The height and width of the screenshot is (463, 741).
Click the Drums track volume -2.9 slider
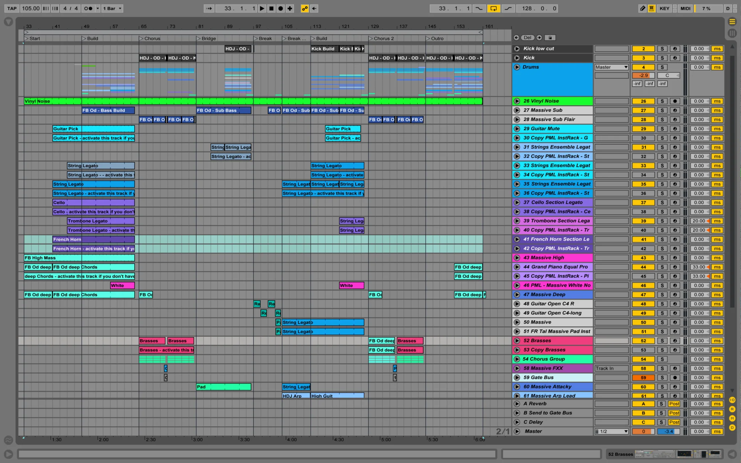click(643, 76)
